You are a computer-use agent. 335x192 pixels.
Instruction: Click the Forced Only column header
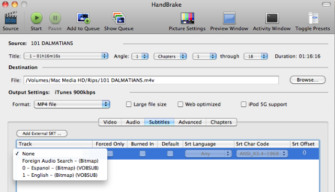110,144
